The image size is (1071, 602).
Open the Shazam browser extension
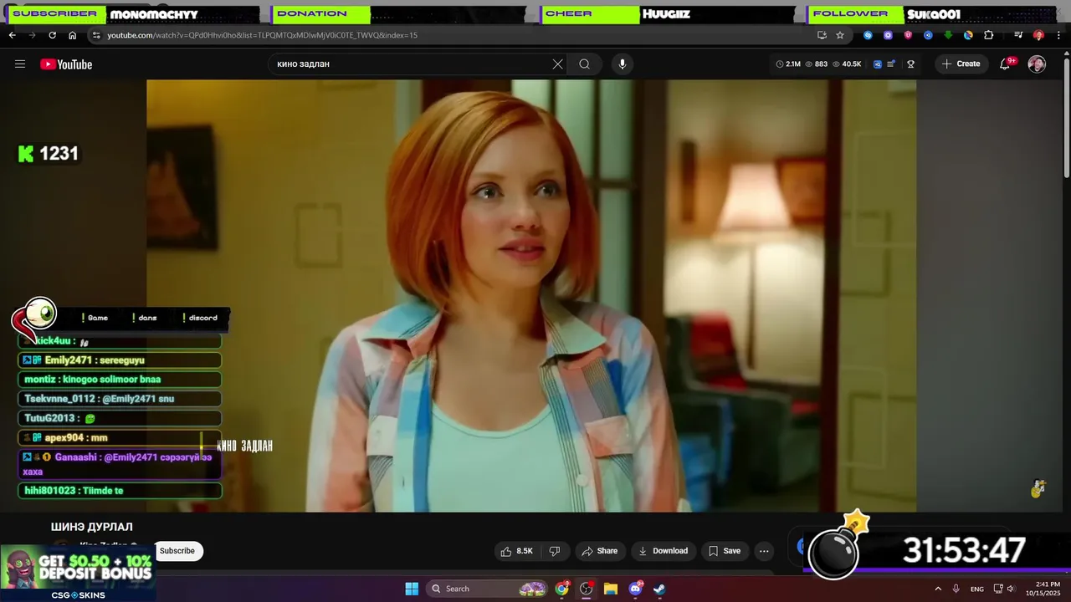tap(868, 35)
